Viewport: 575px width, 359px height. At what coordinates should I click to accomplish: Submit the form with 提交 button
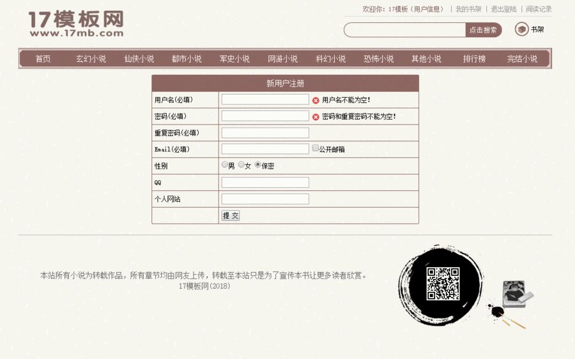point(231,216)
